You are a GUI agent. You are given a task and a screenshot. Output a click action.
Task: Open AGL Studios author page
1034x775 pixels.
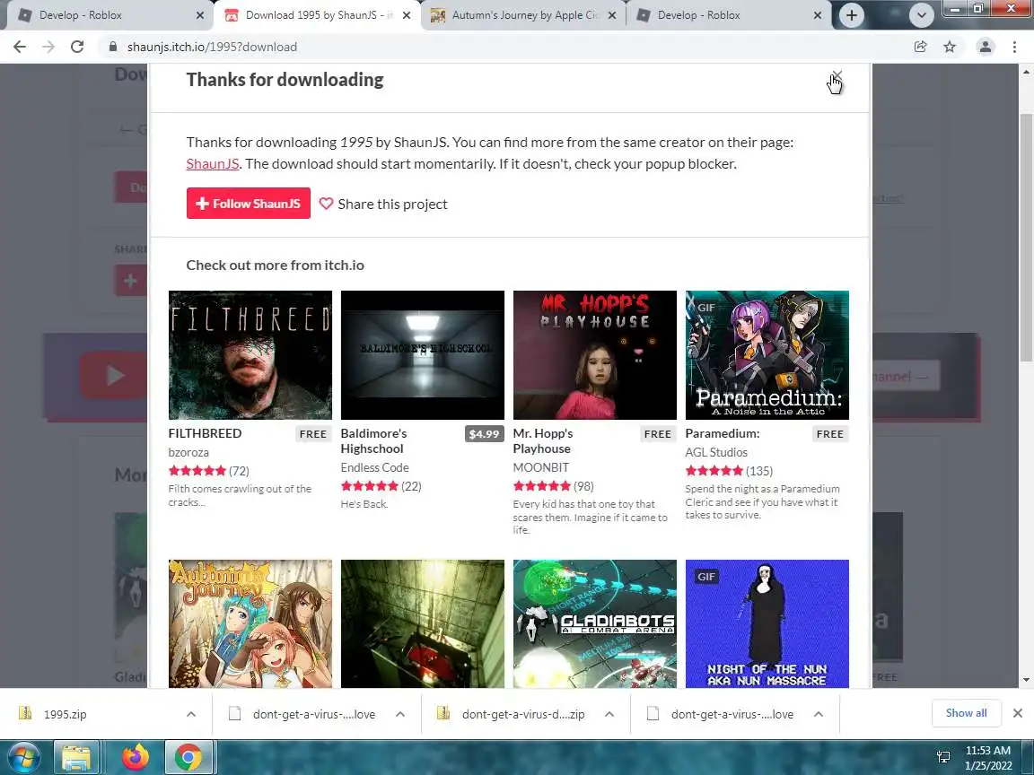(716, 452)
